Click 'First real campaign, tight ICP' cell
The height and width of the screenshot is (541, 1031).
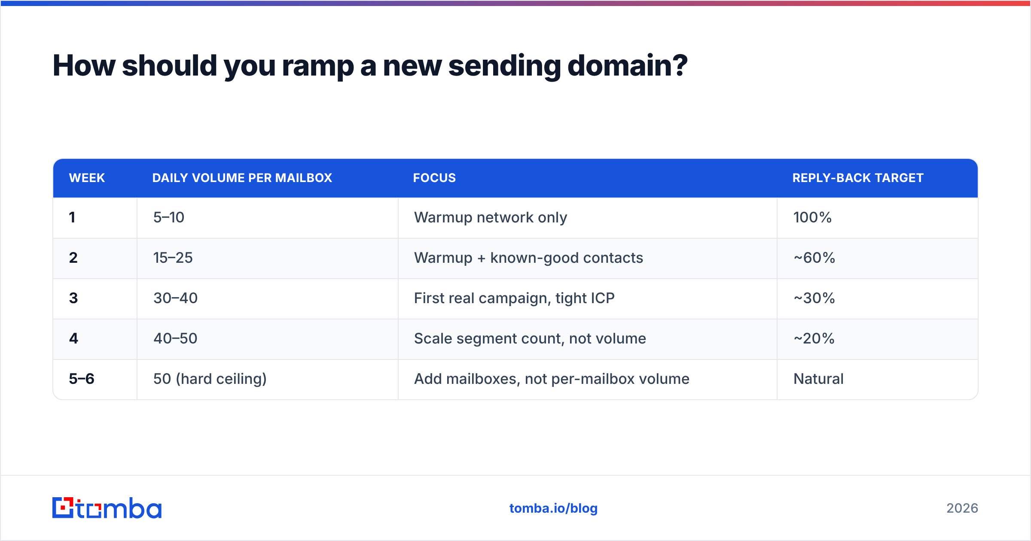[588, 299]
